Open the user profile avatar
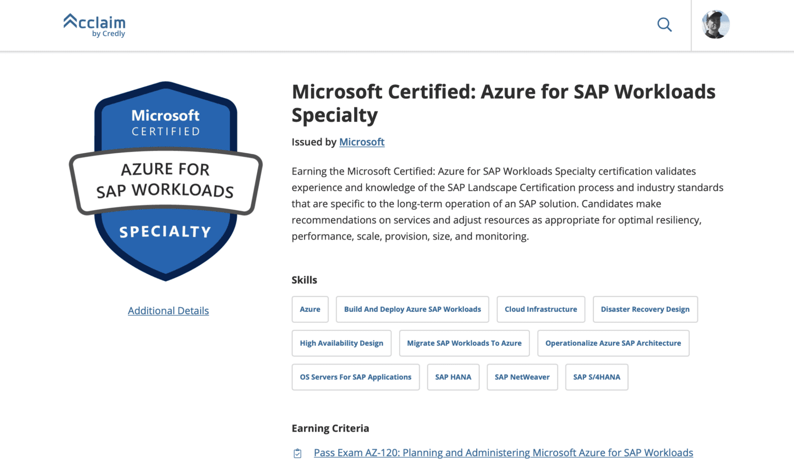794x476 pixels. 715,25
